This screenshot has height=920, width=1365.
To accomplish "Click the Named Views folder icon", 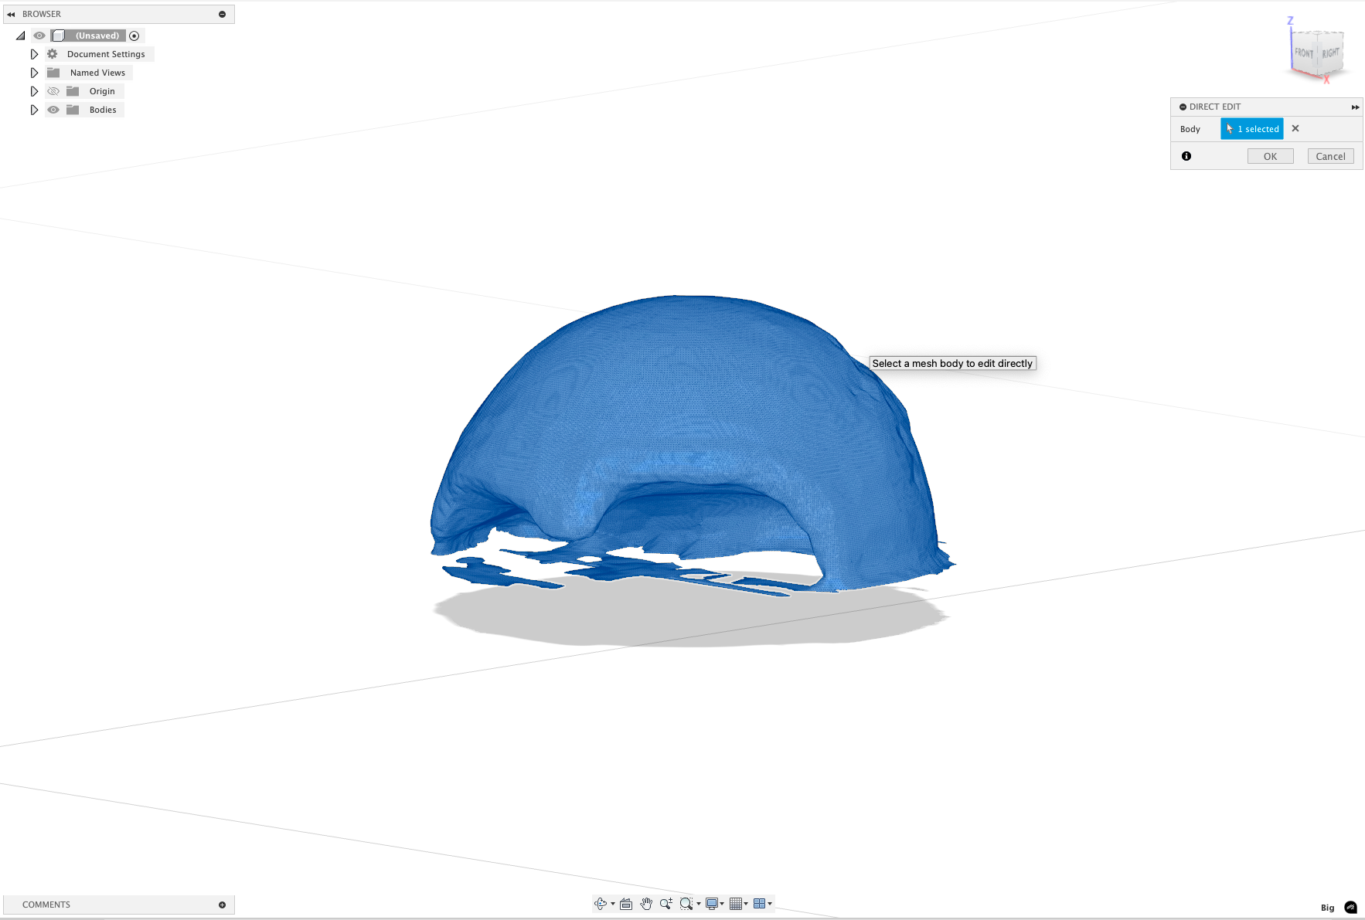I will coord(53,73).
